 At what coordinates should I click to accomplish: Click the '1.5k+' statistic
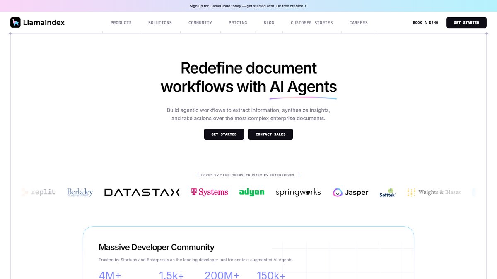pos(171,275)
